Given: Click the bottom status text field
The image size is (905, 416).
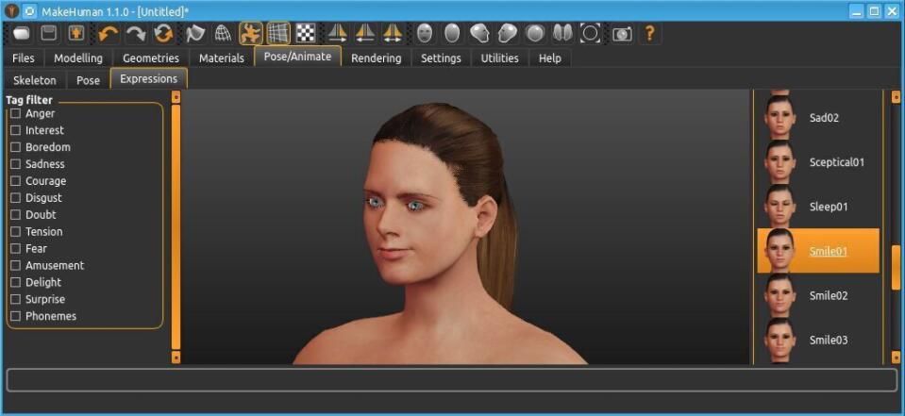Looking at the screenshot, I should point(451,380).
